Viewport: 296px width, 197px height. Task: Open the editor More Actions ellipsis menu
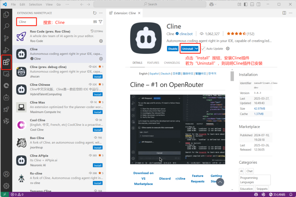[x=291, y=13]
